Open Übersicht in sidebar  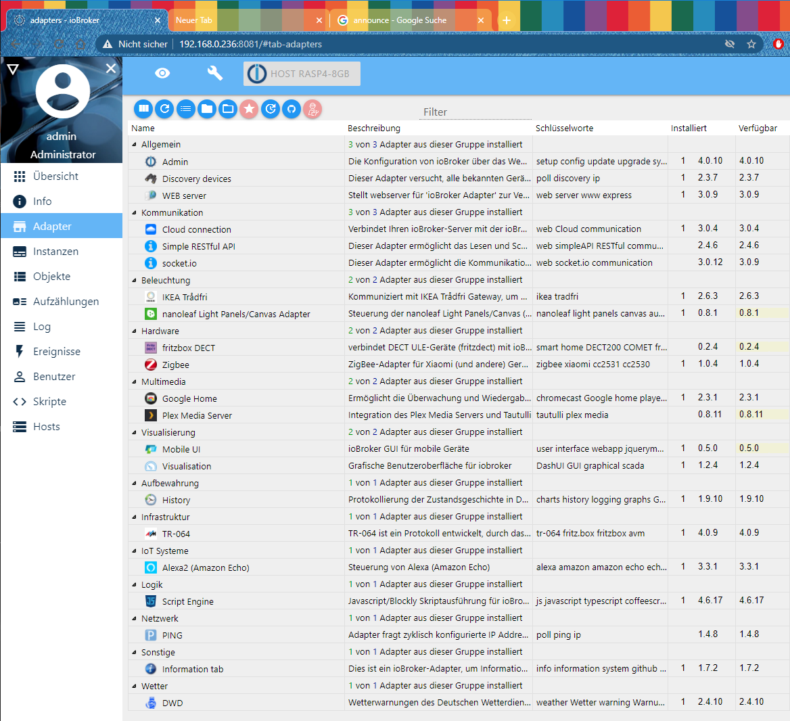(62, 177)
